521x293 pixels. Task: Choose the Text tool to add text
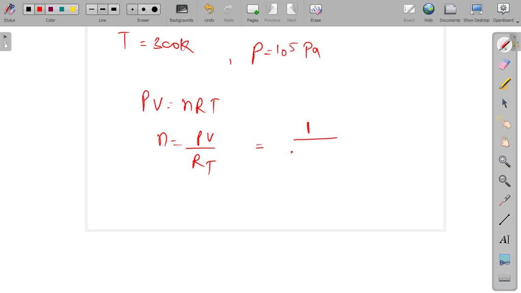coord(504,239)
